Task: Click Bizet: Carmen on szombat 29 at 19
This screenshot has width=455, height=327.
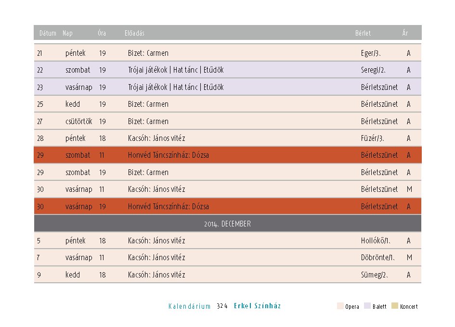Action: point(148,172)
